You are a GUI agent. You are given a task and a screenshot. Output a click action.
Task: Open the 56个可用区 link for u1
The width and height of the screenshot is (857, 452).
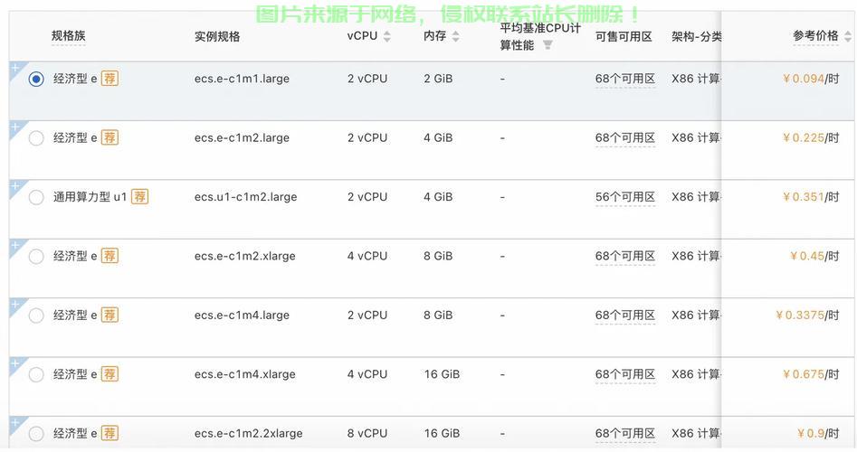pos(624,197)
